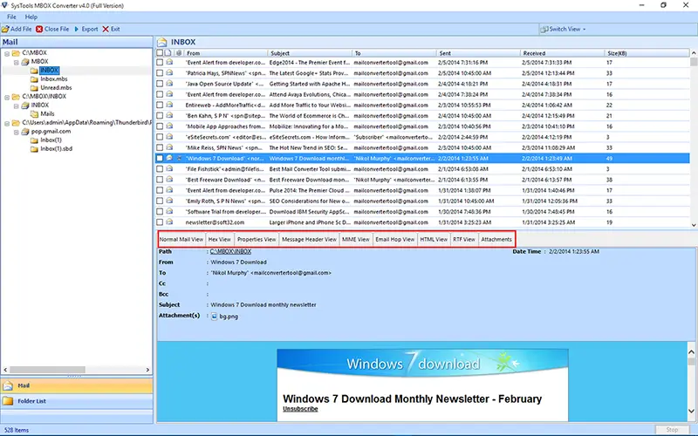Image resolution: width=698 pixels, height=436 pixels.
Task: Click the email list scroll-down arrow
Action: coord(694,225)
